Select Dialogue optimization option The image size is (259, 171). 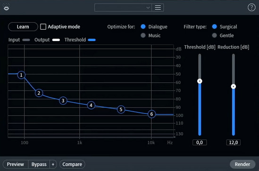point(143,26)
